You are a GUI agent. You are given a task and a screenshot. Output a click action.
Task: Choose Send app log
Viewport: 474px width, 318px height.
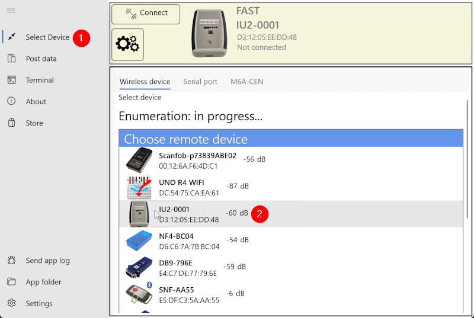click(x=47, y=261)
